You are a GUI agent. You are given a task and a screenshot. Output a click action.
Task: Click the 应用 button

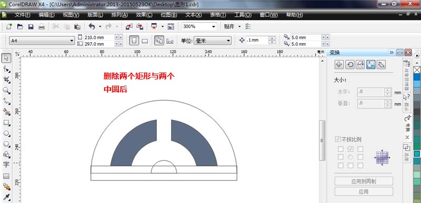364,192
